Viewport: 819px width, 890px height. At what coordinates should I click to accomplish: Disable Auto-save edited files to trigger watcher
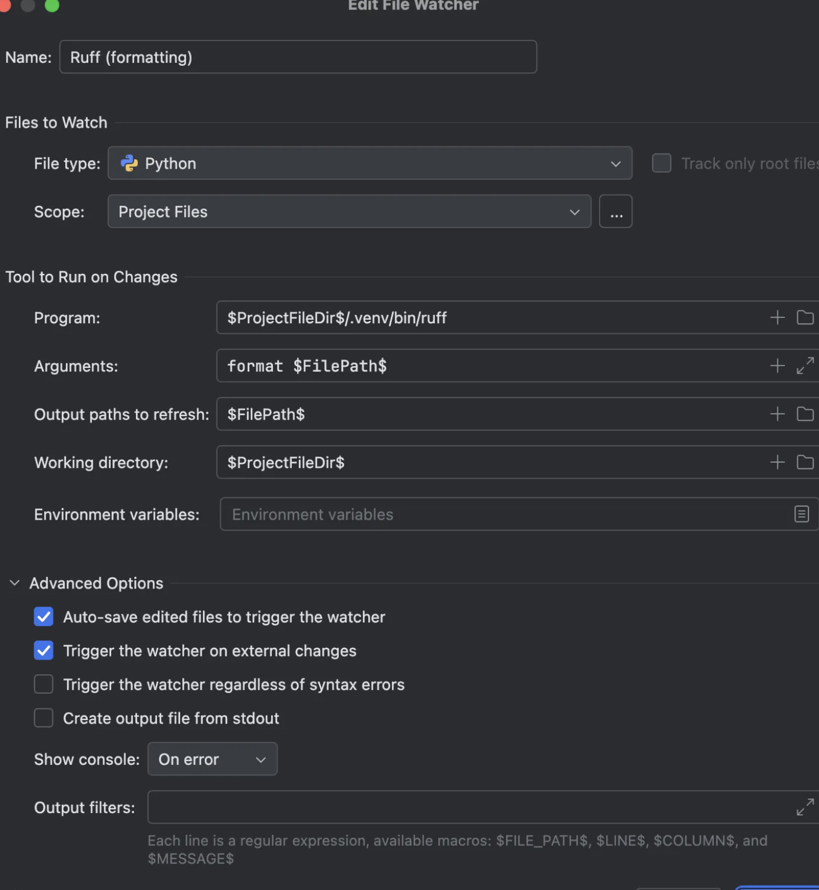coord(44,617)
